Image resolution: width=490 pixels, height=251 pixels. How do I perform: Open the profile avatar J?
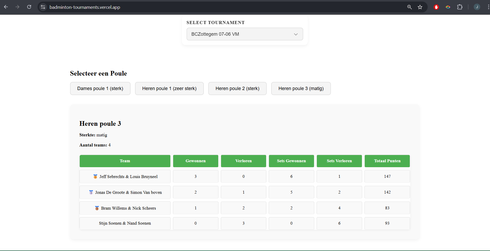pos(477,7)
